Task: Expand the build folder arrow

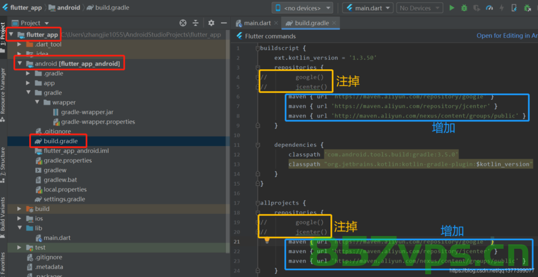Action: tap(19, 209)
